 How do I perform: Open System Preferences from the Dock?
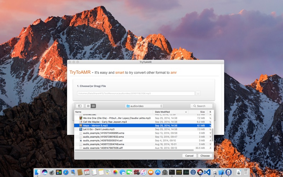(x=165, y=172)
